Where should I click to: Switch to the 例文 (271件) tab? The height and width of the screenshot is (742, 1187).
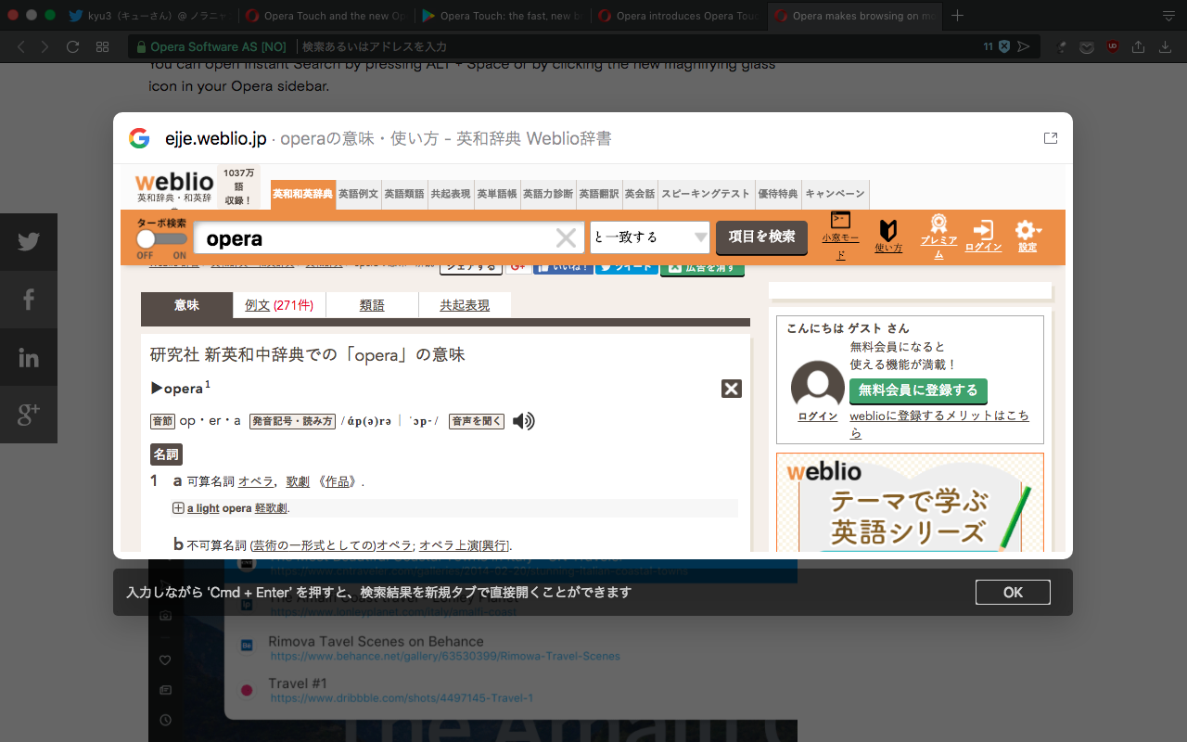[279, 305]
